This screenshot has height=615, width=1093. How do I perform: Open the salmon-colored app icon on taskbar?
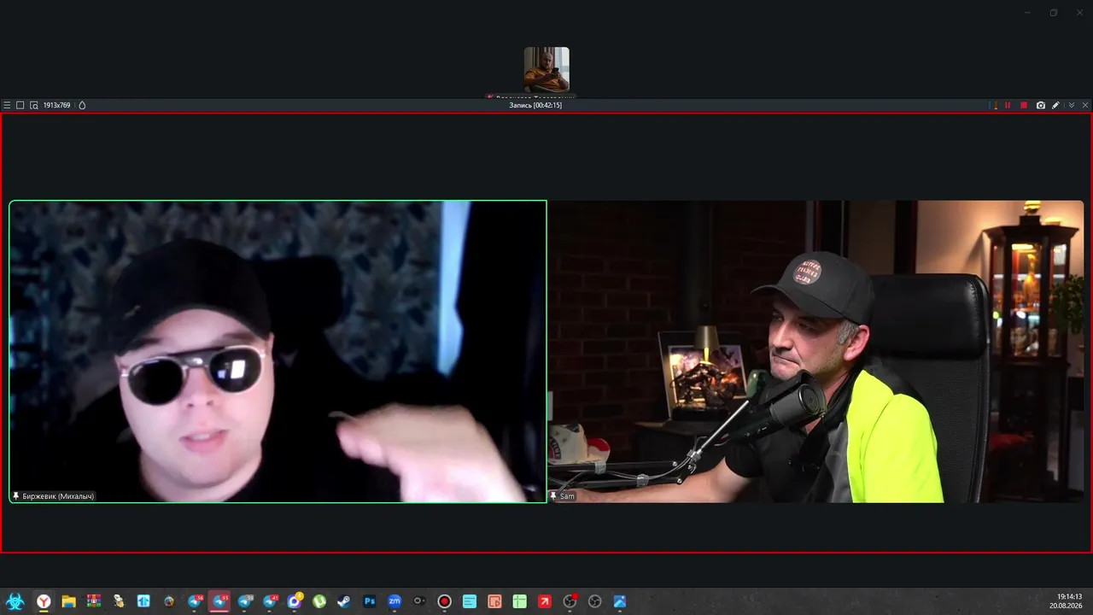494,601
